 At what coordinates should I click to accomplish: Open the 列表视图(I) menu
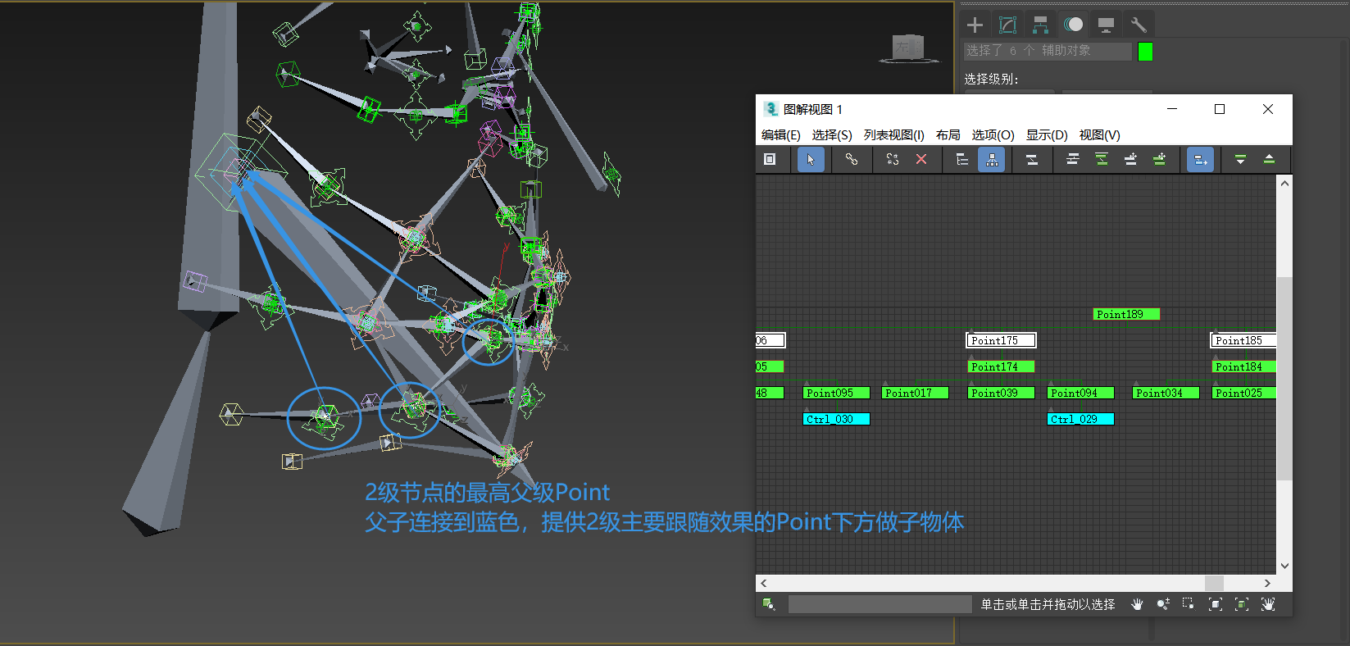[x=893, y=134]
